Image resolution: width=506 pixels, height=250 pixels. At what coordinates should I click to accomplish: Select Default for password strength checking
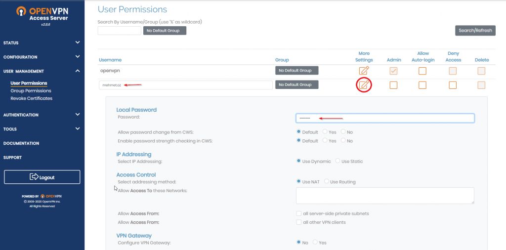click(298, 141)
